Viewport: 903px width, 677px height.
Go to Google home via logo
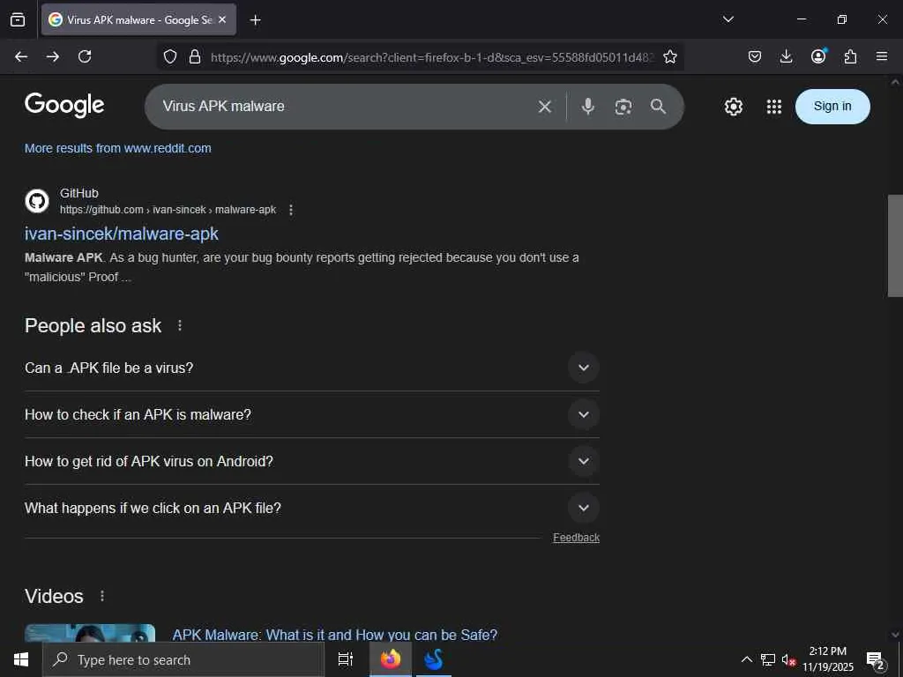pos(64,105)
